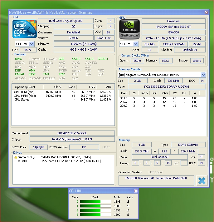The image size is (214, 222).
Task: Click the SLACR SSPEC field
Action: click(x=73, y=38)
